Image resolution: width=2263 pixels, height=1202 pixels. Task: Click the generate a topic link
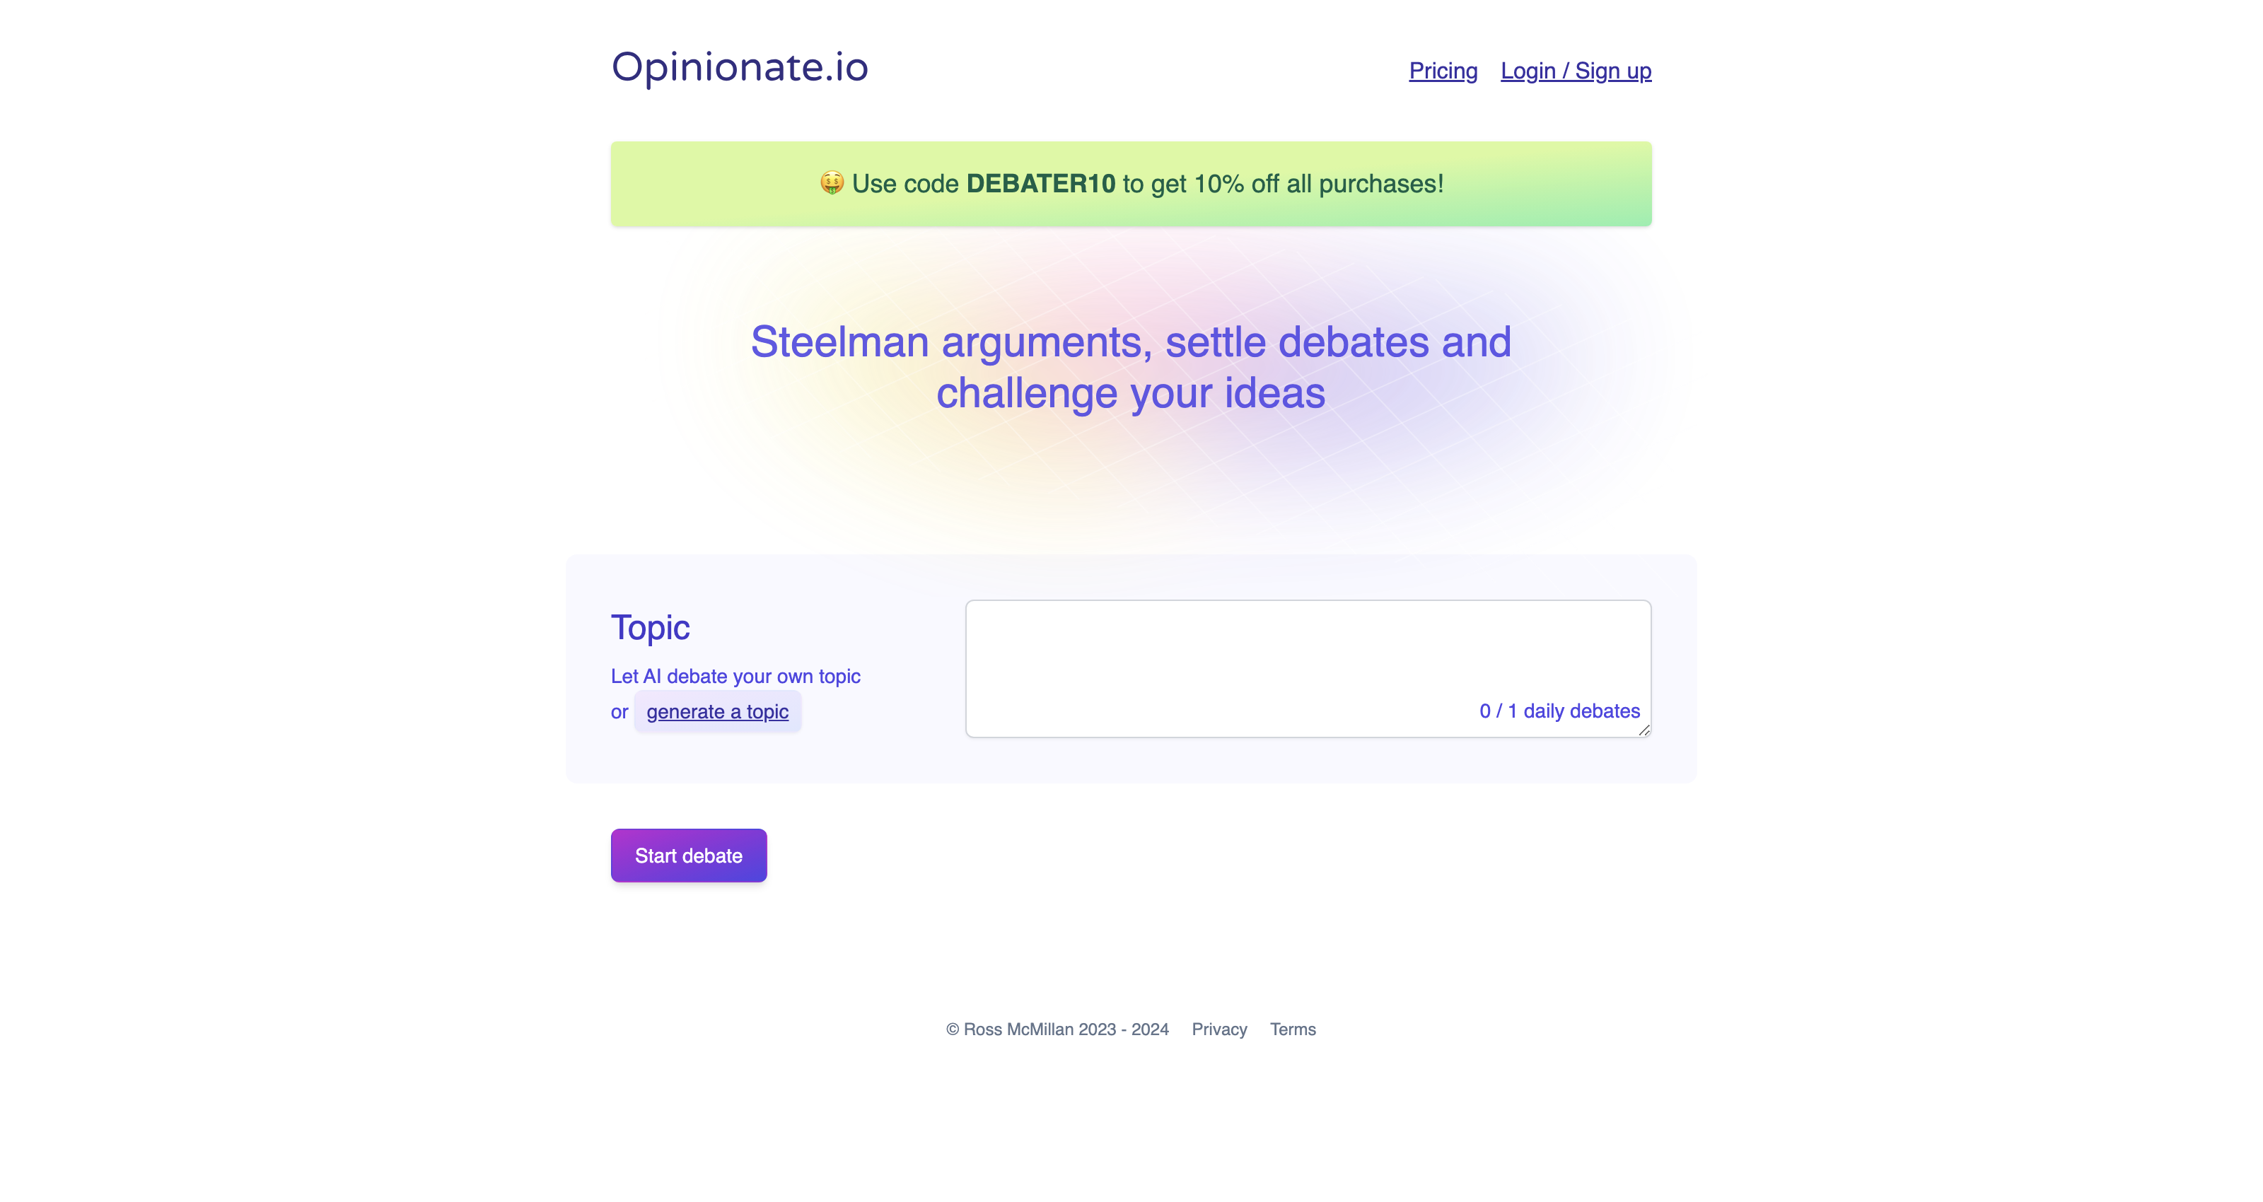tap(718, 712)
